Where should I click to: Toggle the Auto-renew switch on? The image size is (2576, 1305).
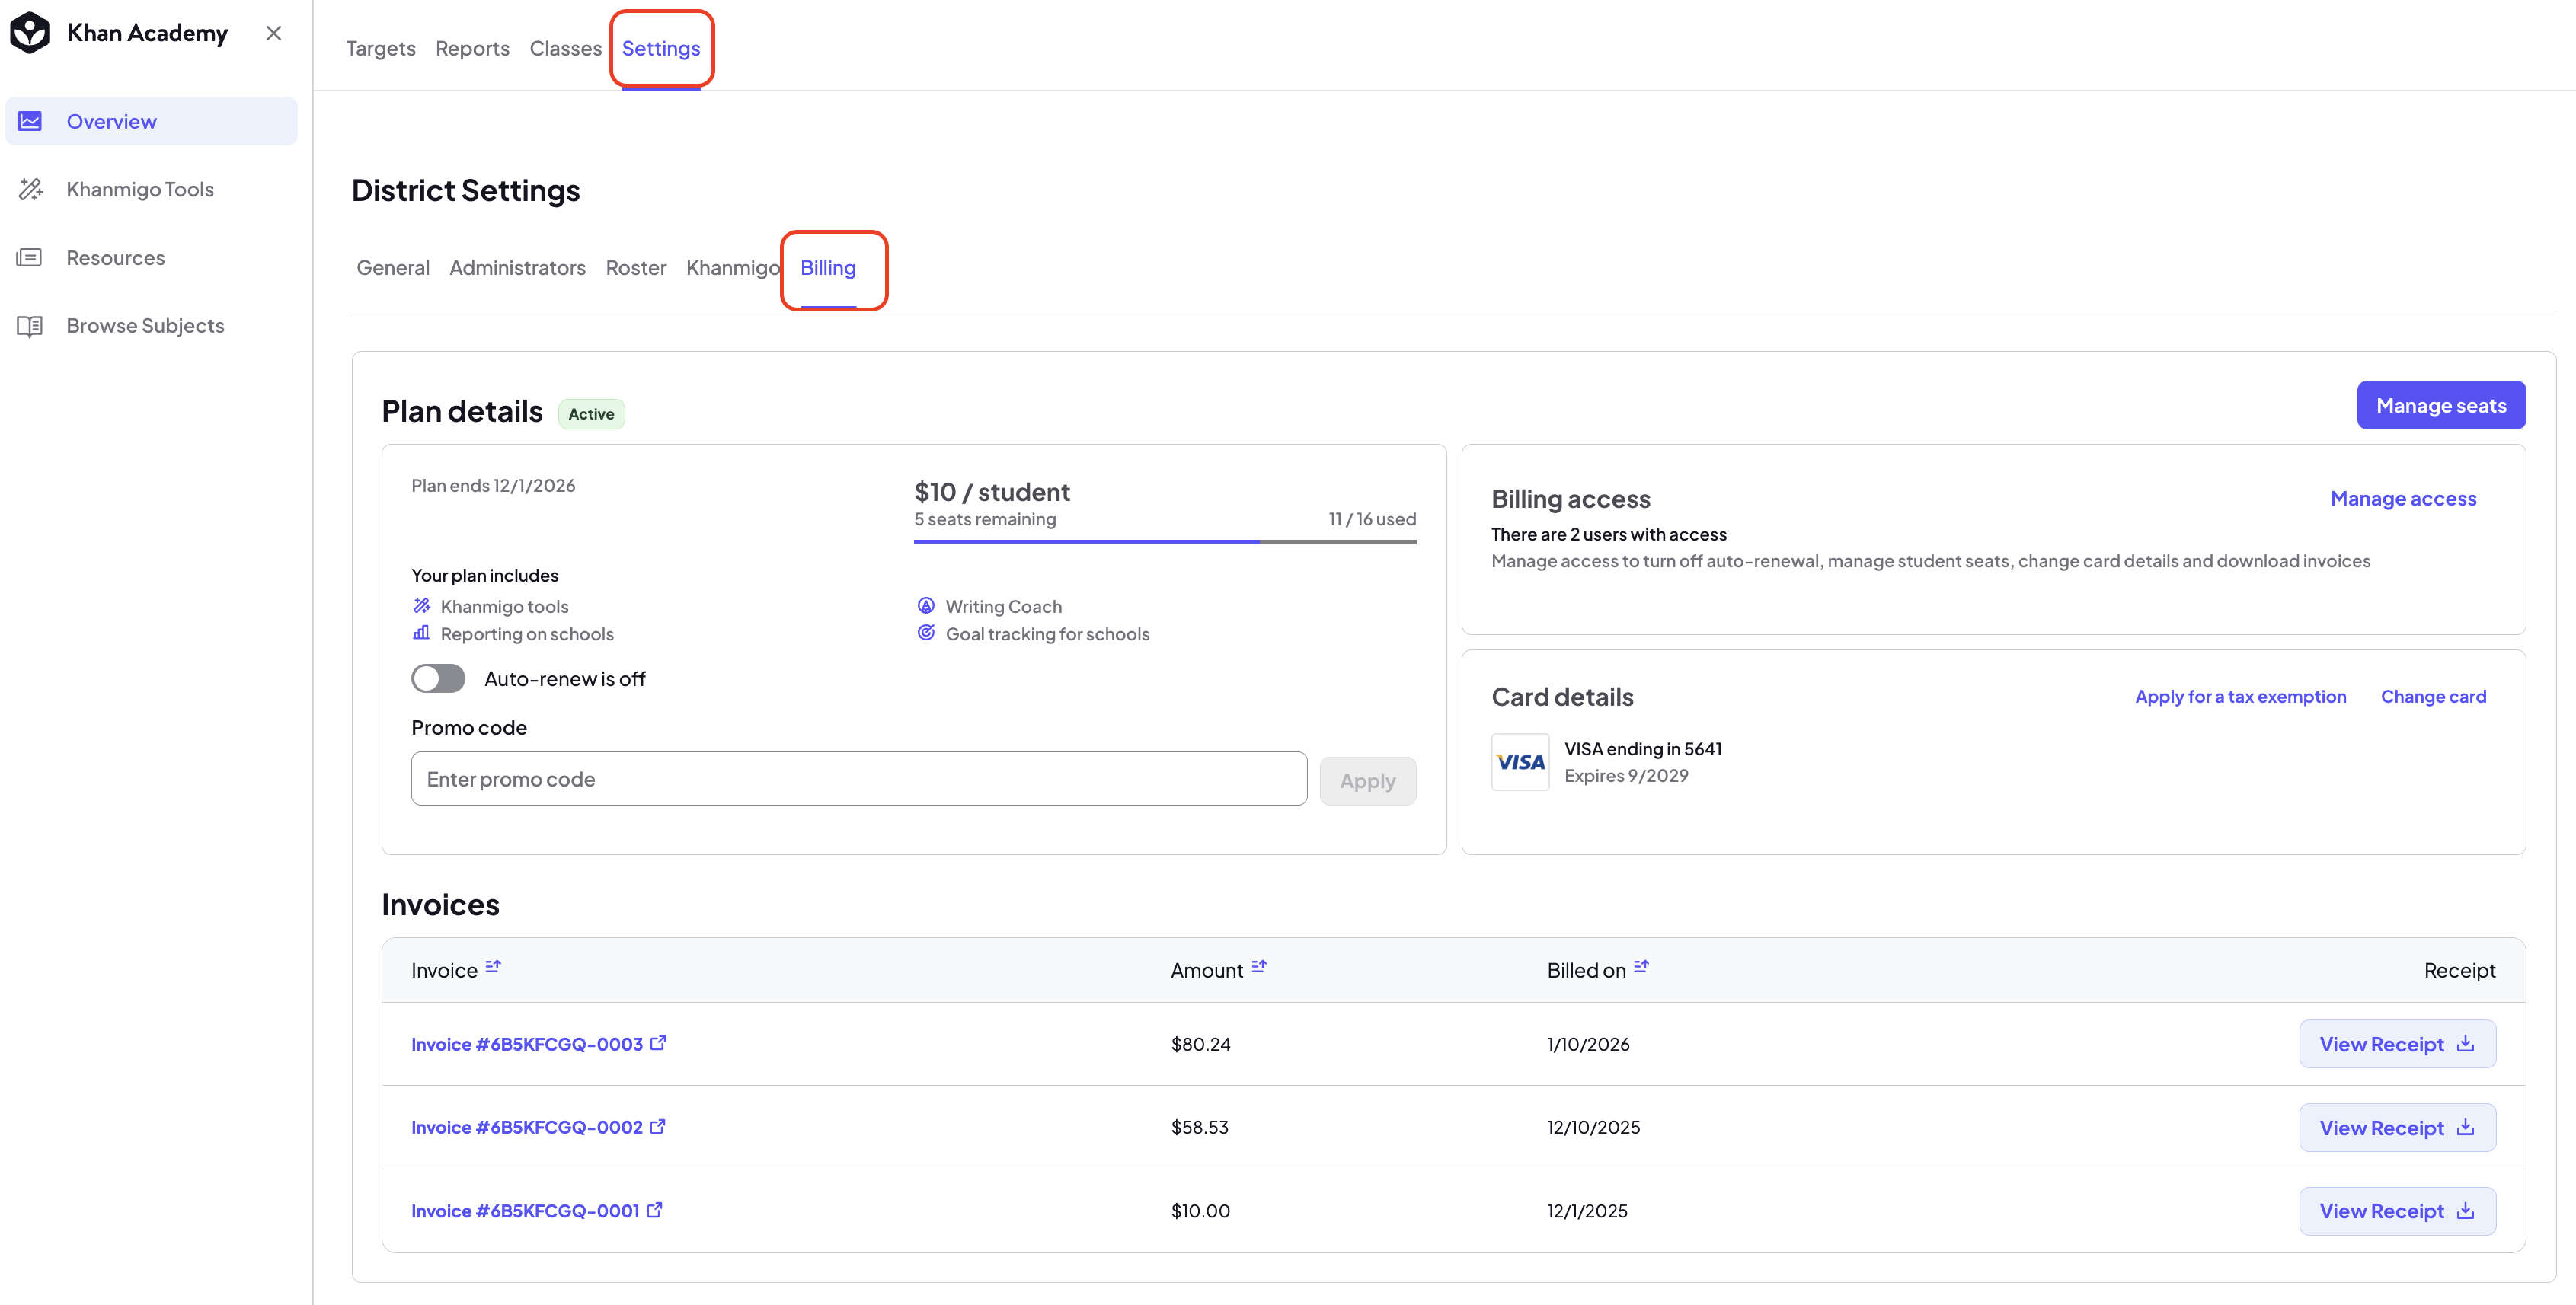[x=438, y=678]
